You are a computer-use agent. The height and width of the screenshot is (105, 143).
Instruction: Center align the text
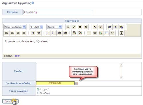(x=12, y=33)
